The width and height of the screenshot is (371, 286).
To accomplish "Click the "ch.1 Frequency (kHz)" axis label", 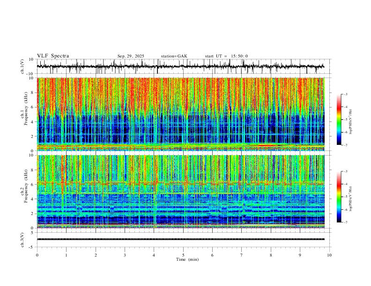I will 24,109.
